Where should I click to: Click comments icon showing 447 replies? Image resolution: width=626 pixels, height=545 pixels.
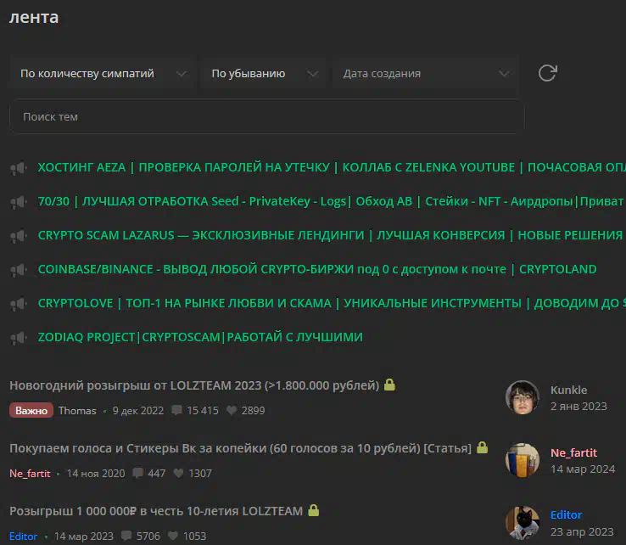(x=137, y=473)
